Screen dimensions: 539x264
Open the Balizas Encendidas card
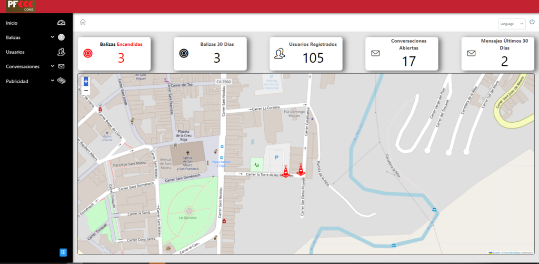(114, 53)
